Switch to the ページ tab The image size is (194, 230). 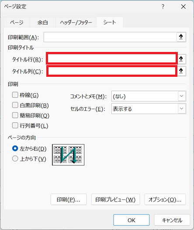[17, 22]
